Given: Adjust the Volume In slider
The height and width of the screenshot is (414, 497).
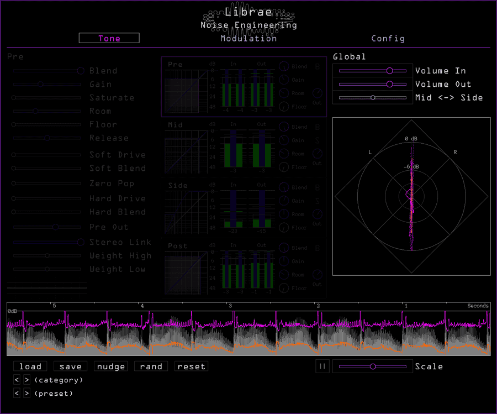Looking at the screenshot, I should click(372, 71).
